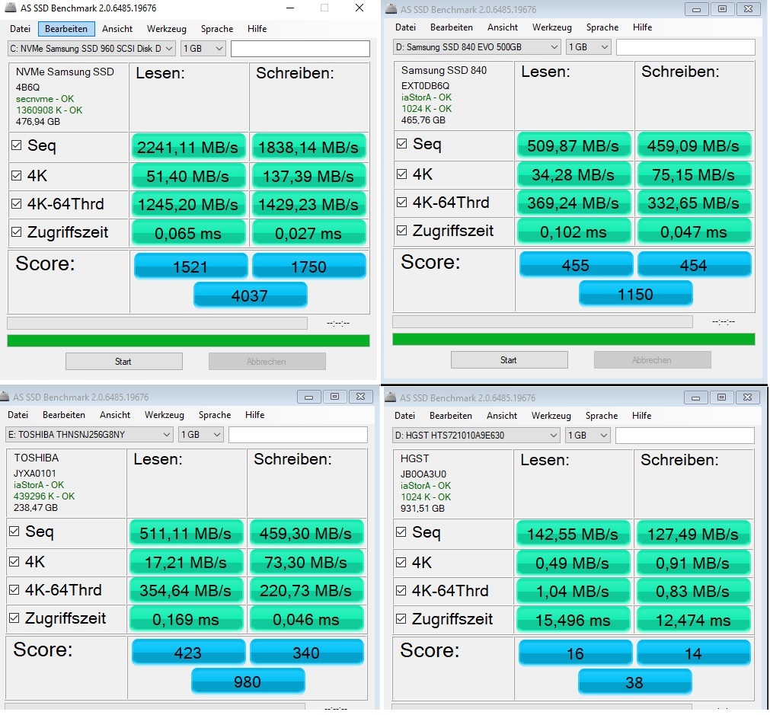Click AS SSD app icon in HGST window title bar
The height and width of the screenshot is (715, 770).
coord(391,397)
